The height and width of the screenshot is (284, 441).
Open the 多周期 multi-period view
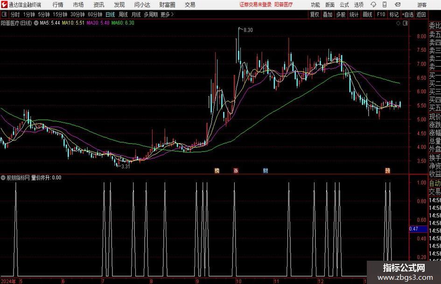(151, 14)
